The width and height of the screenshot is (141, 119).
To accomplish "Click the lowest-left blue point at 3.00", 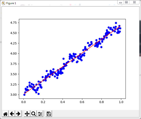I will [24, 95].
